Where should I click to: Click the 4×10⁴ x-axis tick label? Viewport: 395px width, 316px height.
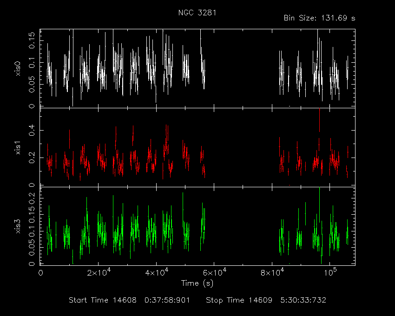157,272
